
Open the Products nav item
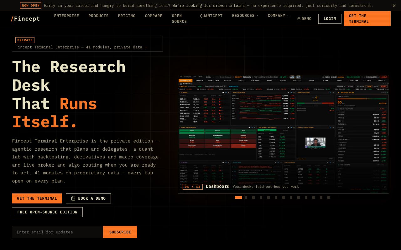coord(98,16)
